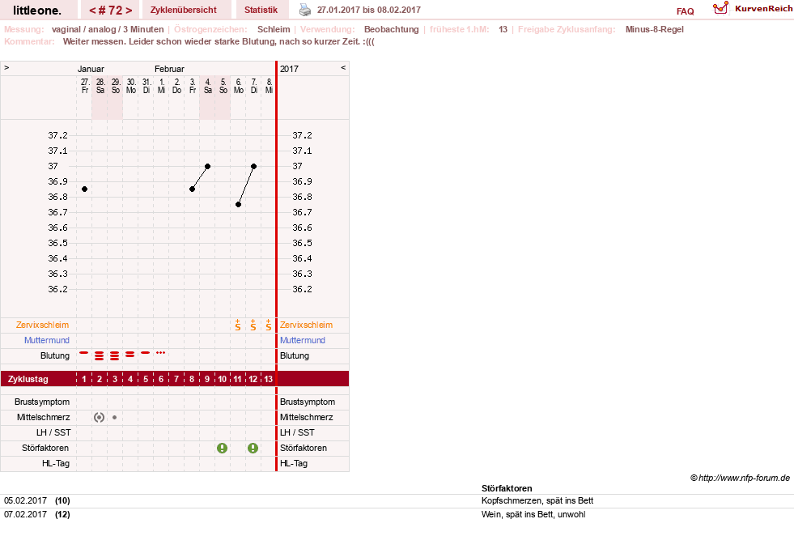Select cycle day 13 in Zyklustag row
794x536 pixels.
(269, 379)
